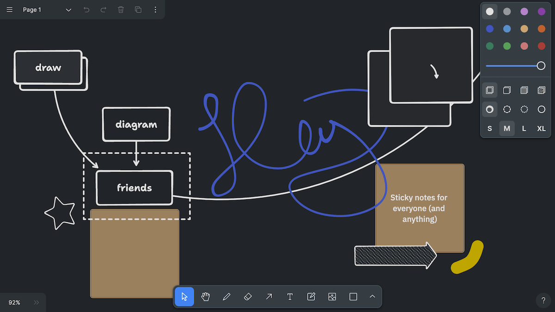Select the Hand pan tool

205,297
